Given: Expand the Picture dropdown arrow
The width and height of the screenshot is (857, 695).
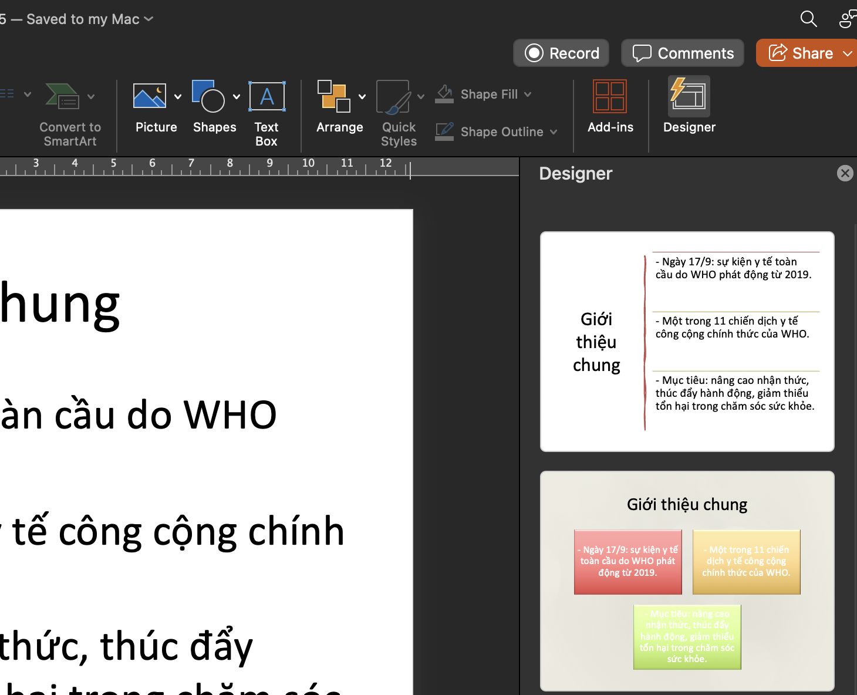Looking at the screenshot, I should coord(178,97).
